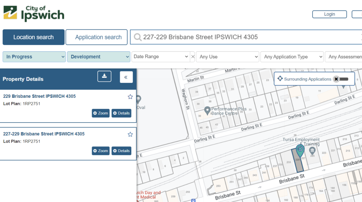
Task: Click the Performance Plus Dance Centre label
Action: [229, 111]
